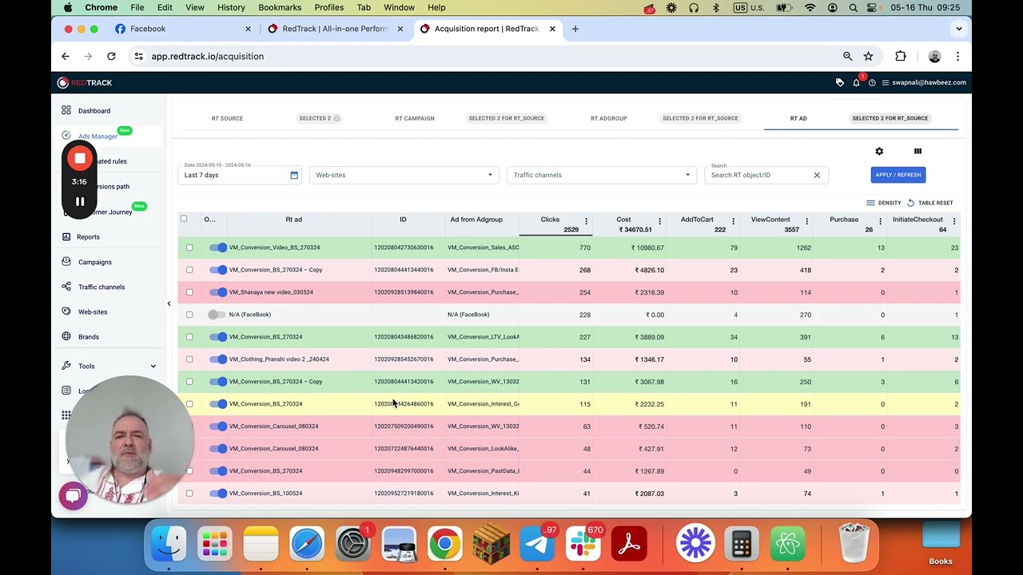1023x575 pixels.
Task: Go to Traffic channels sidebar item
Action: coord(101,287)
